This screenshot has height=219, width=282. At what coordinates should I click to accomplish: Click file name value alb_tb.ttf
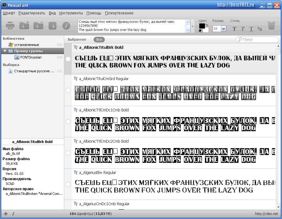click(x=13, y=154)
